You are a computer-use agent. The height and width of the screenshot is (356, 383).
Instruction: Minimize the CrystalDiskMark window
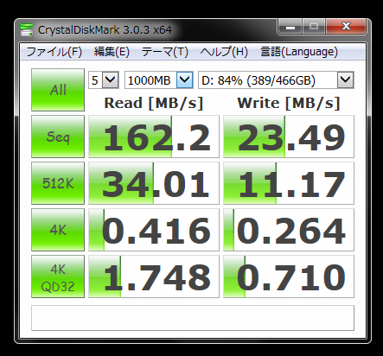290,27
